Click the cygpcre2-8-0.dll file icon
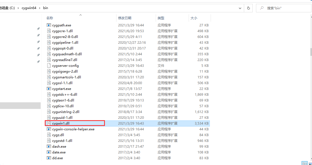Screen dimensions: 312x165 coord(49,37)
